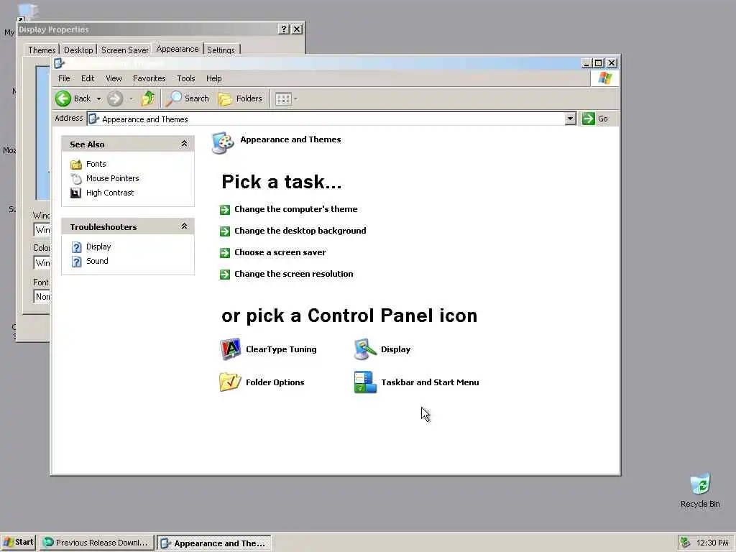Open the Views button menu
The height and width of the screenshot is (552, 736).
tap(286, 99)
